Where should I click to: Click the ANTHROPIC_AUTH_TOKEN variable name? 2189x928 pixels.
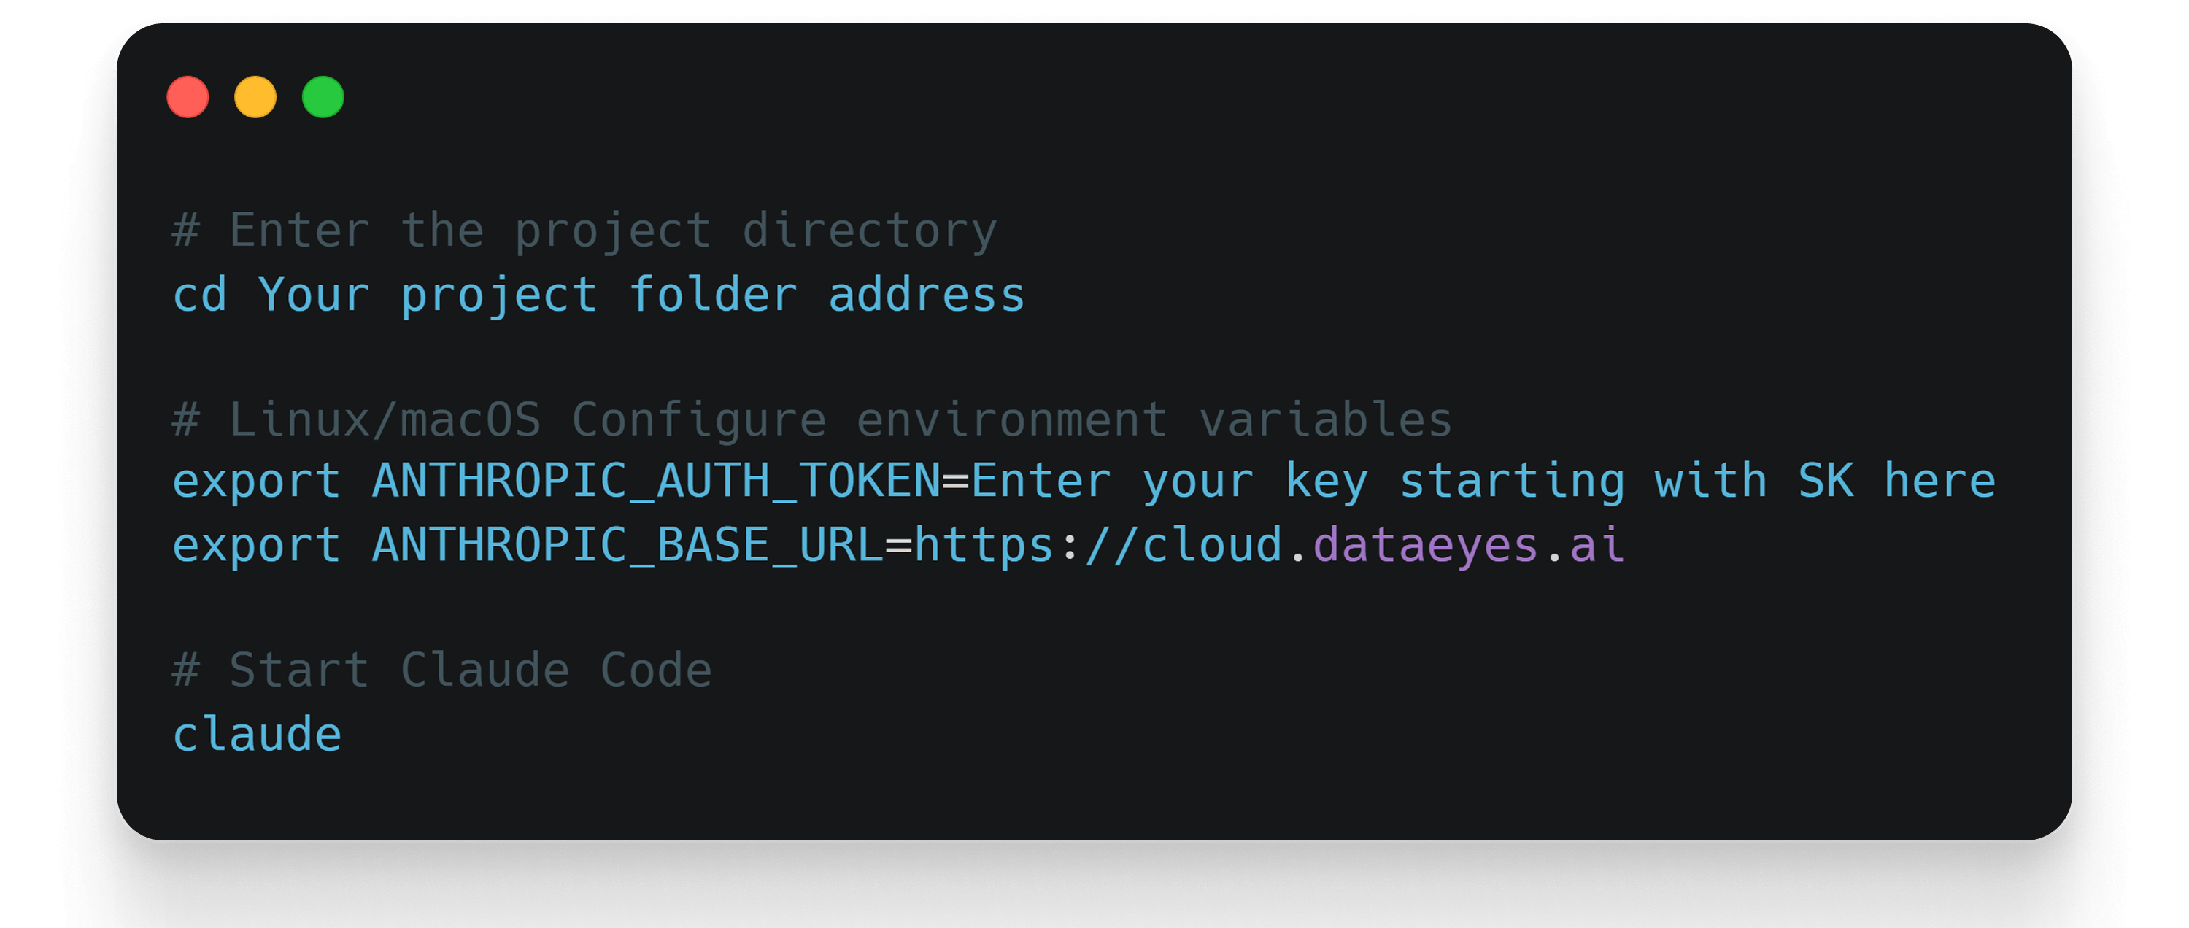(x=656, y=481)
